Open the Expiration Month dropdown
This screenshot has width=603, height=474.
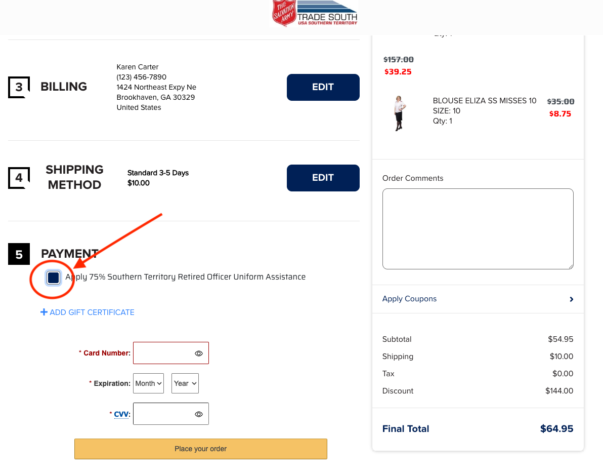coord(148,383)
